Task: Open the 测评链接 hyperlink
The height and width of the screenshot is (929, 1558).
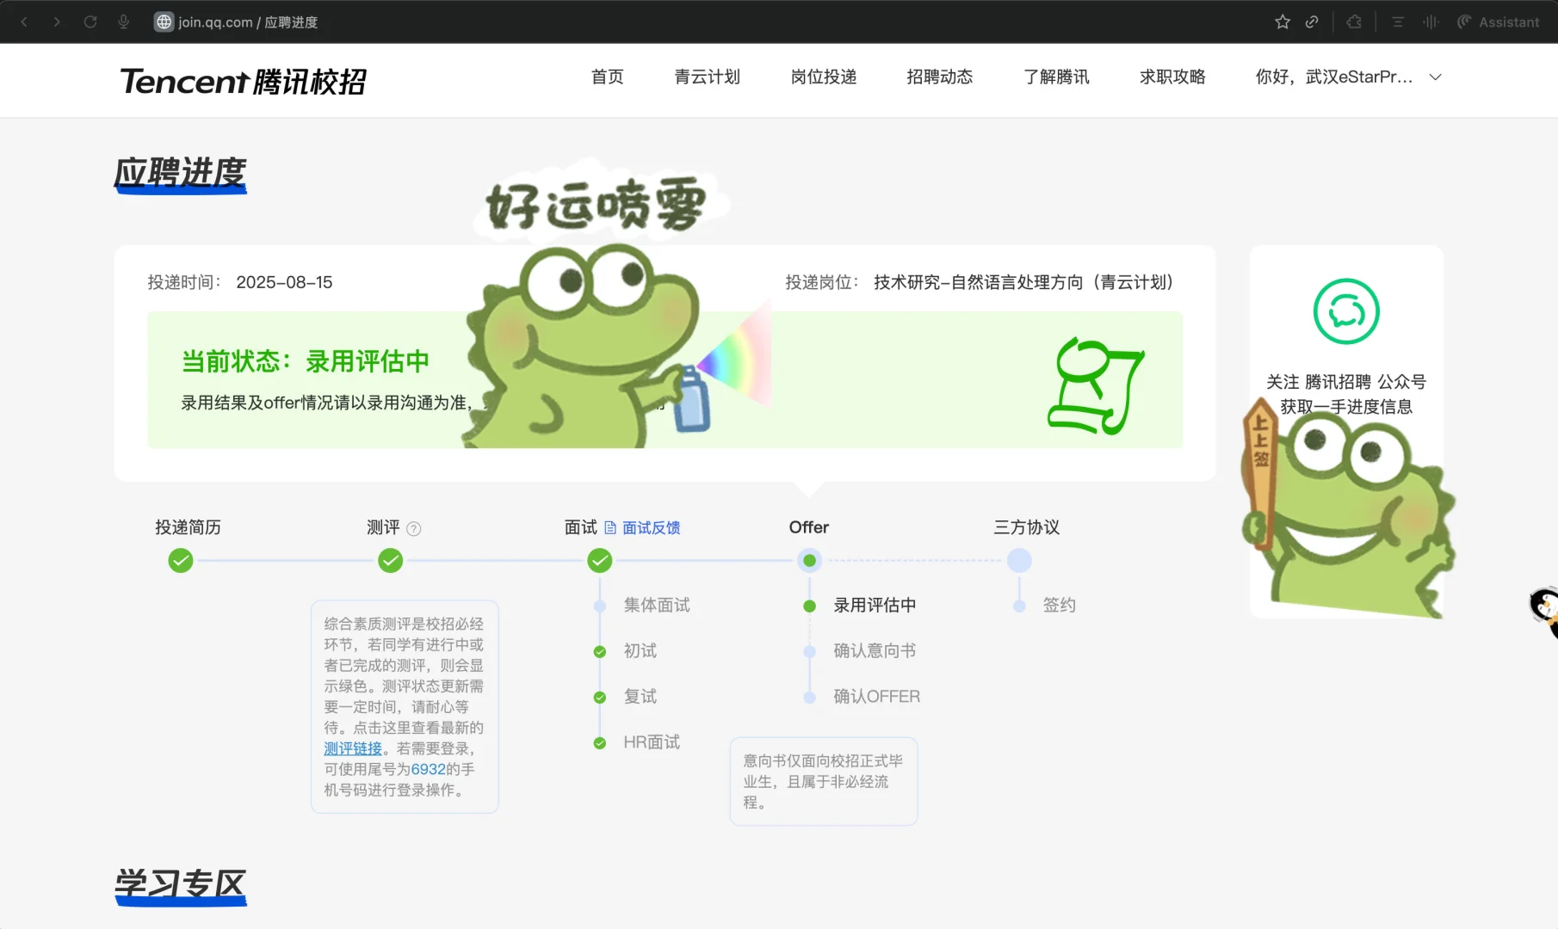Action: [353, 748]
